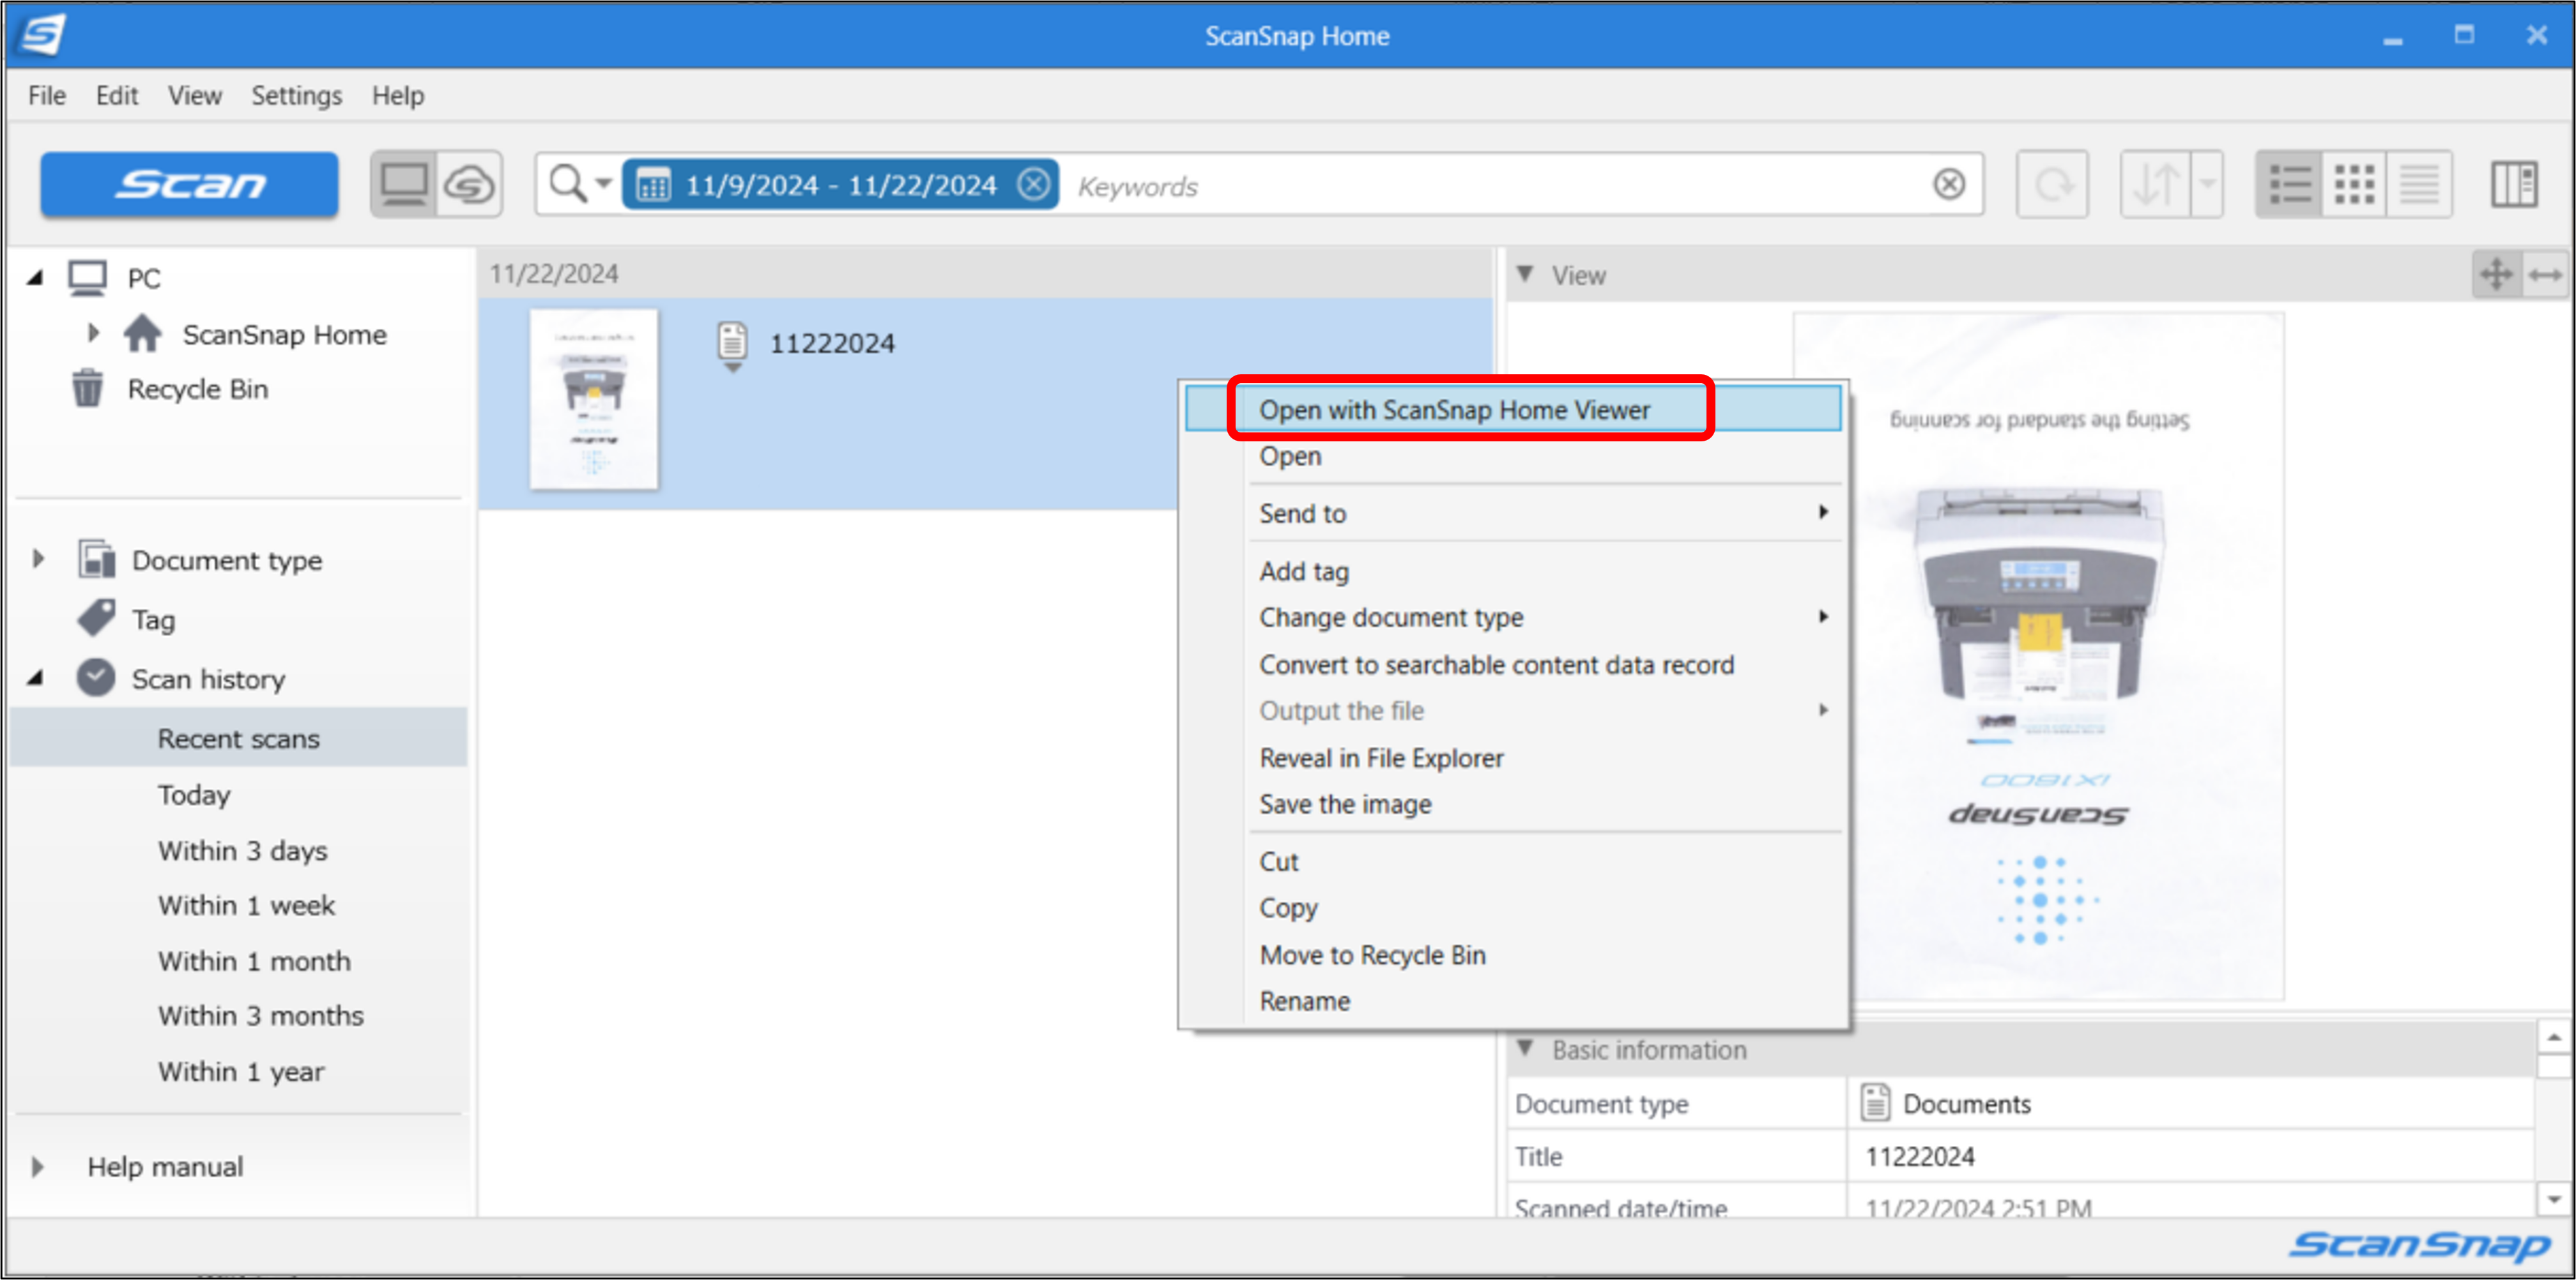Switch to thumbnail grid view icon

[x=2354, y=184]
